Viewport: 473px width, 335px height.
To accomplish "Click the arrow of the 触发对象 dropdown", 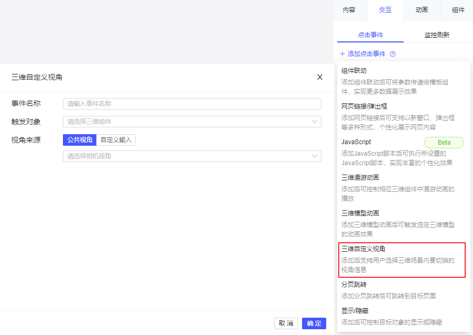I will (314, 122).
